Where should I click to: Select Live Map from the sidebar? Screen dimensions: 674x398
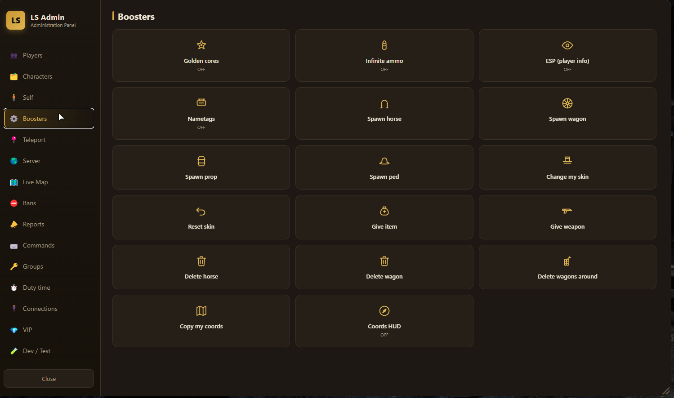point(49,182)
